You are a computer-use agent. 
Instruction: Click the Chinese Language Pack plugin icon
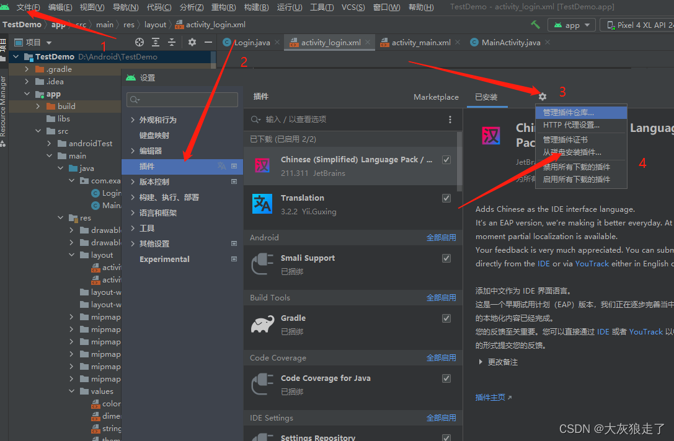[x=262, y=166]
